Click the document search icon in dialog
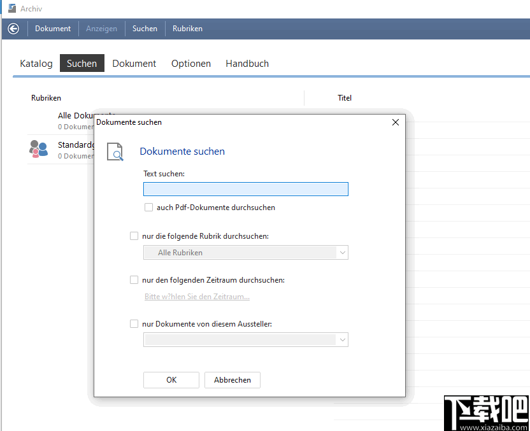 coord(115,152)
